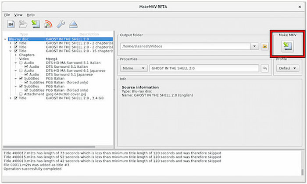Screen dimensions: 307x184
Task: Open the File menu
Action: 7,15
